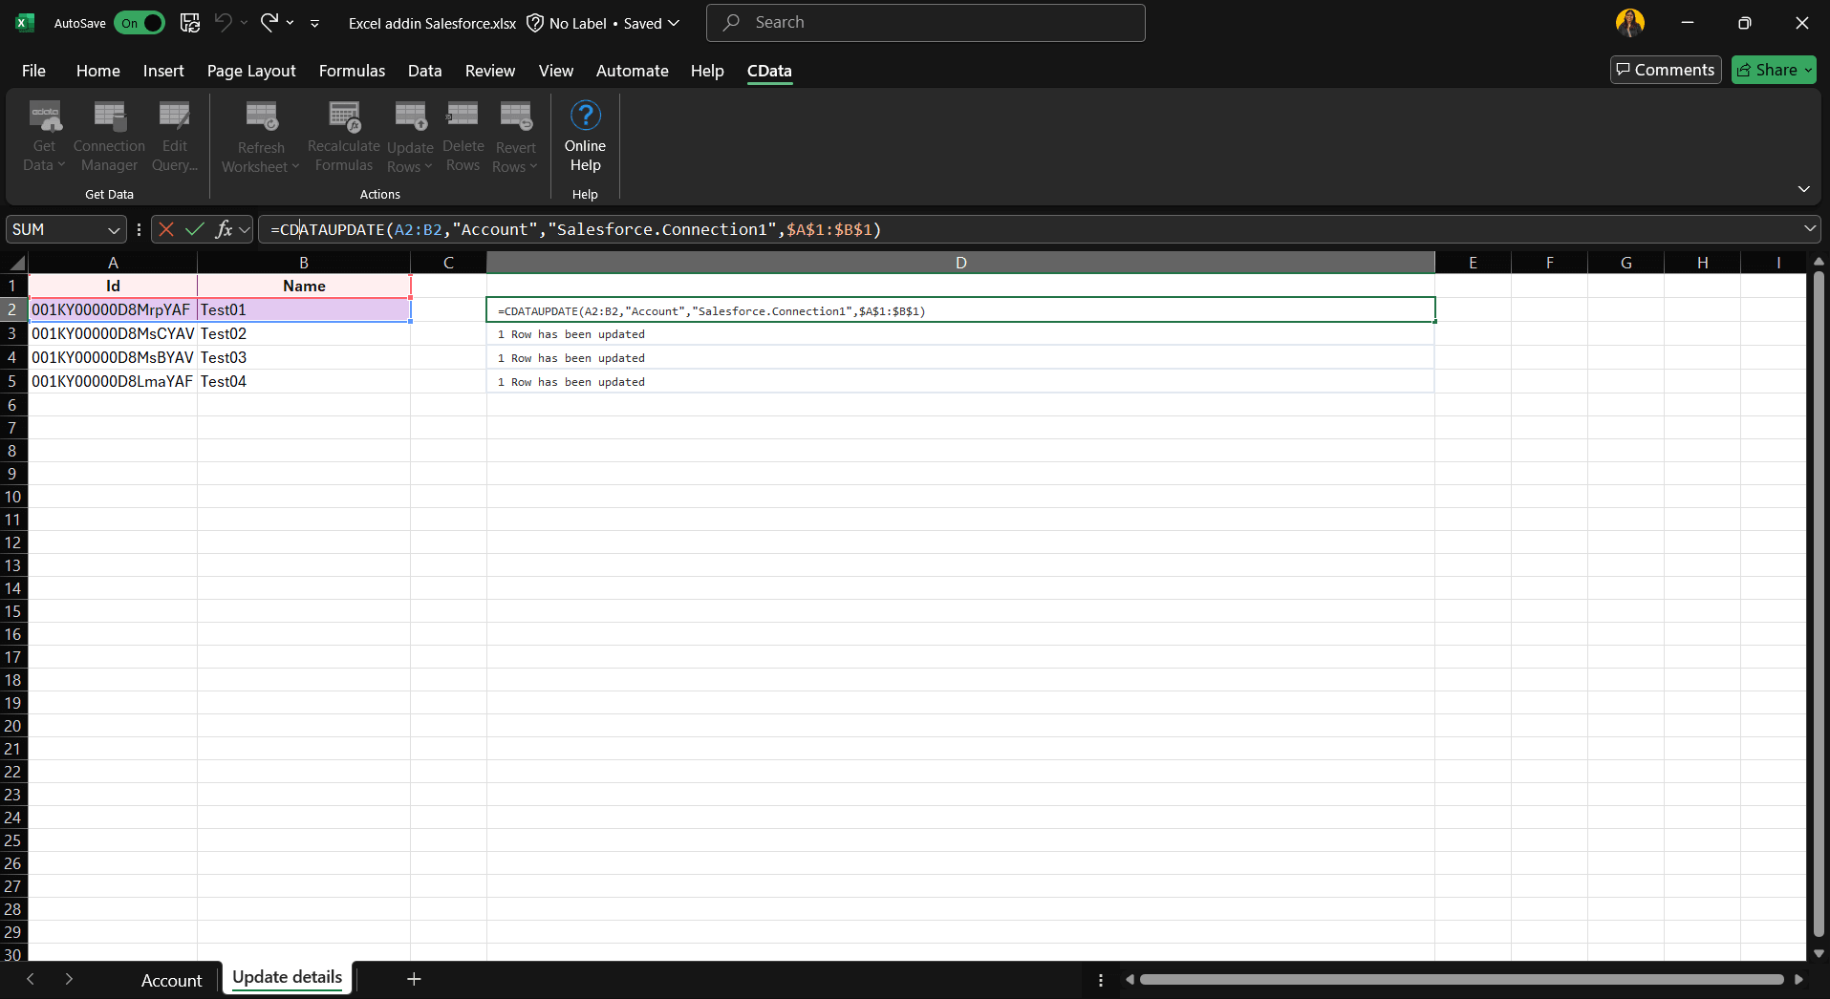Click Recalculate Formulas
1830x999 pixels.
pyautogui.click(x=342, y=136)
